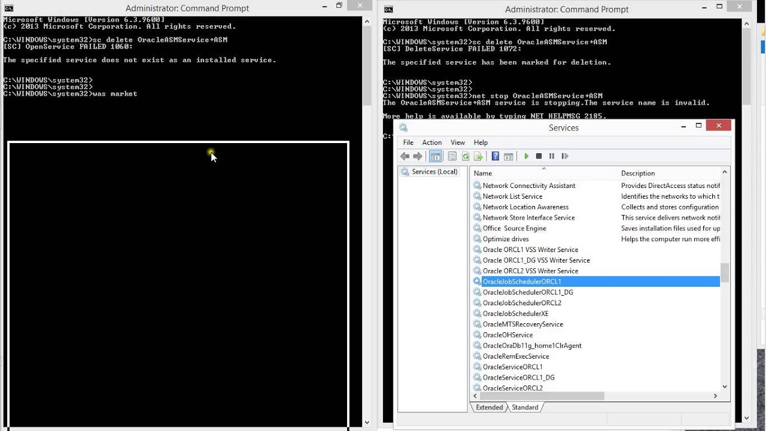Click the 'was market' command line text
The image size is (766, 431).
[115, 94]
